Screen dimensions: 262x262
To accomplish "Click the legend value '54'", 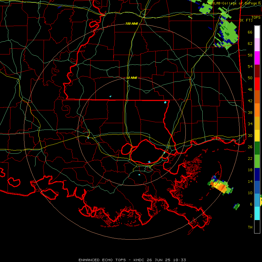I will point(250,67).
